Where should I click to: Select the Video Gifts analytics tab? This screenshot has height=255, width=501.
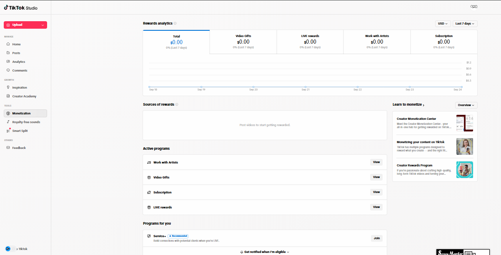(243, 42)
